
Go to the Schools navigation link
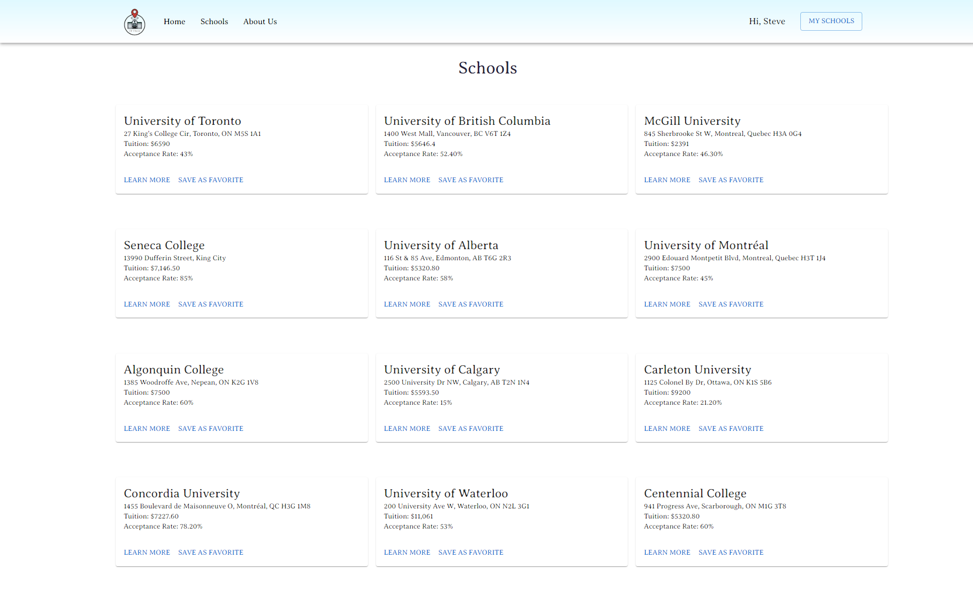pos(214,22)
